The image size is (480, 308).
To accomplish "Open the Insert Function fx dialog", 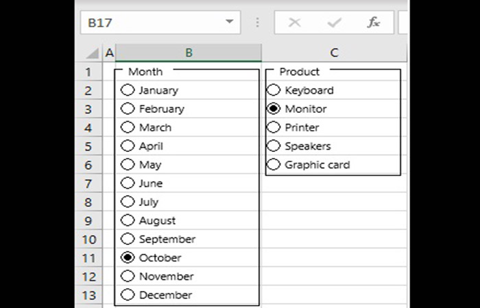I will [374, 23].
